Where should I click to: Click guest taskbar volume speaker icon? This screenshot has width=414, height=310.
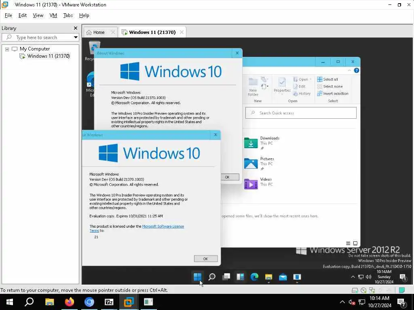click(x=368, y=277)
